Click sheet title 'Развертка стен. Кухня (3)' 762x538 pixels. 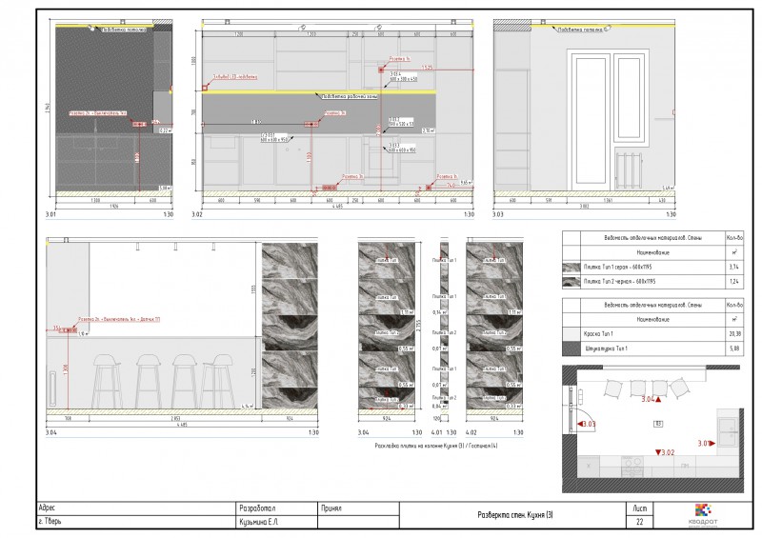(x=515, y=515)
